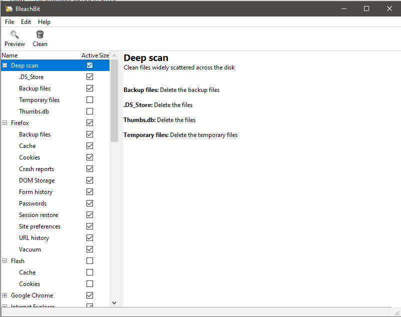Select the Passwords row
401x317 pixels.
55,203
